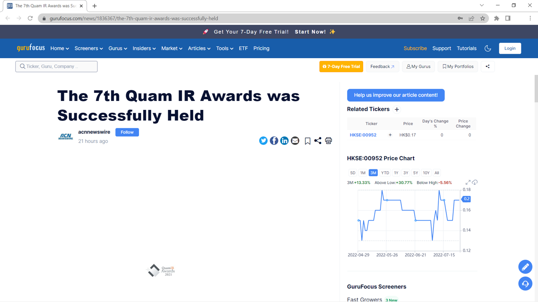
Task: Email this article via envelope icon
Action: click(x=295, y=141)
